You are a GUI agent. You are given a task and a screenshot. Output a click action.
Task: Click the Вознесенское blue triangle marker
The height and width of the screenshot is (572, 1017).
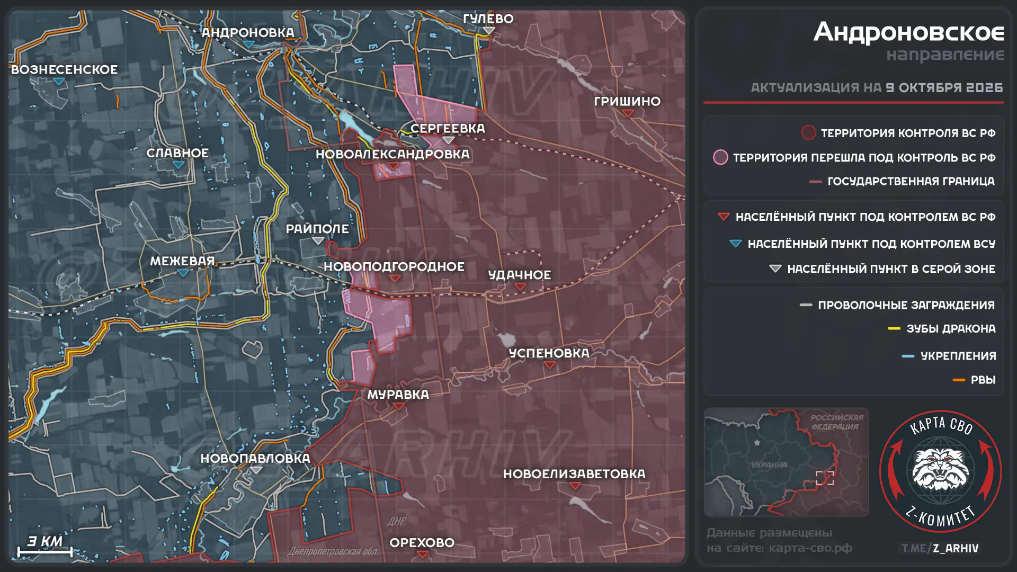(x=59, y=82)
